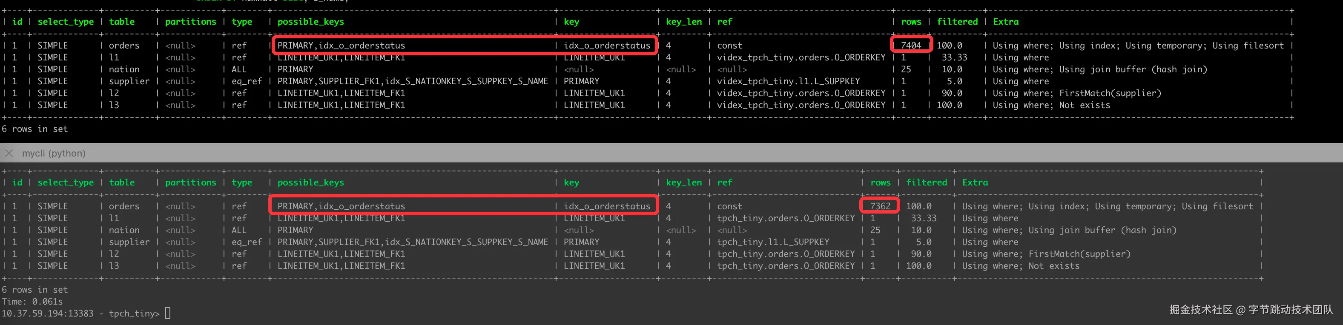
Task: Click 'Using where; Not exists' in the upper table
Action: coord(1051,105)
